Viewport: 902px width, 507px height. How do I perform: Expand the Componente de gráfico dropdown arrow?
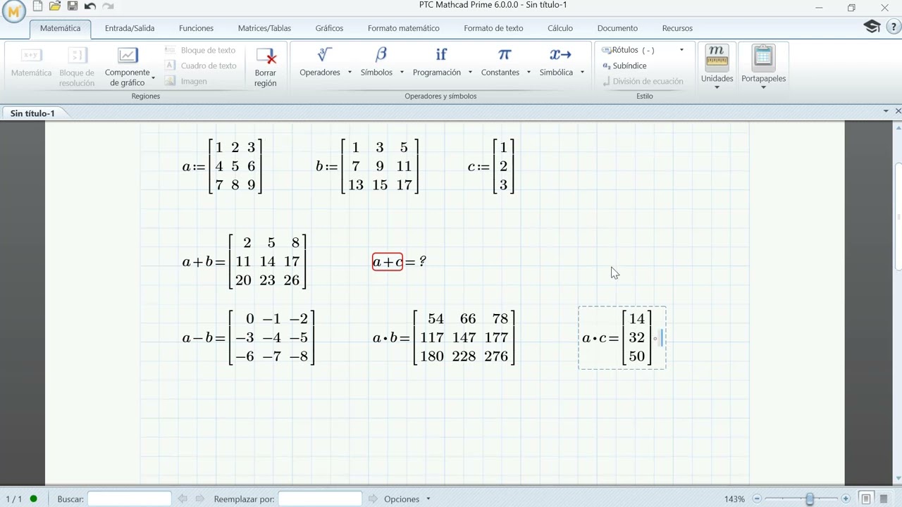click(x=154, y=78)
